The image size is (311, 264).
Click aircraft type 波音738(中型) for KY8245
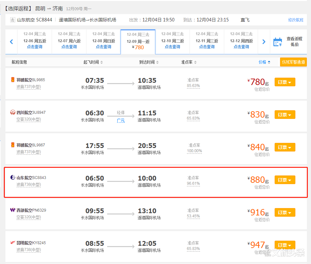29,250
